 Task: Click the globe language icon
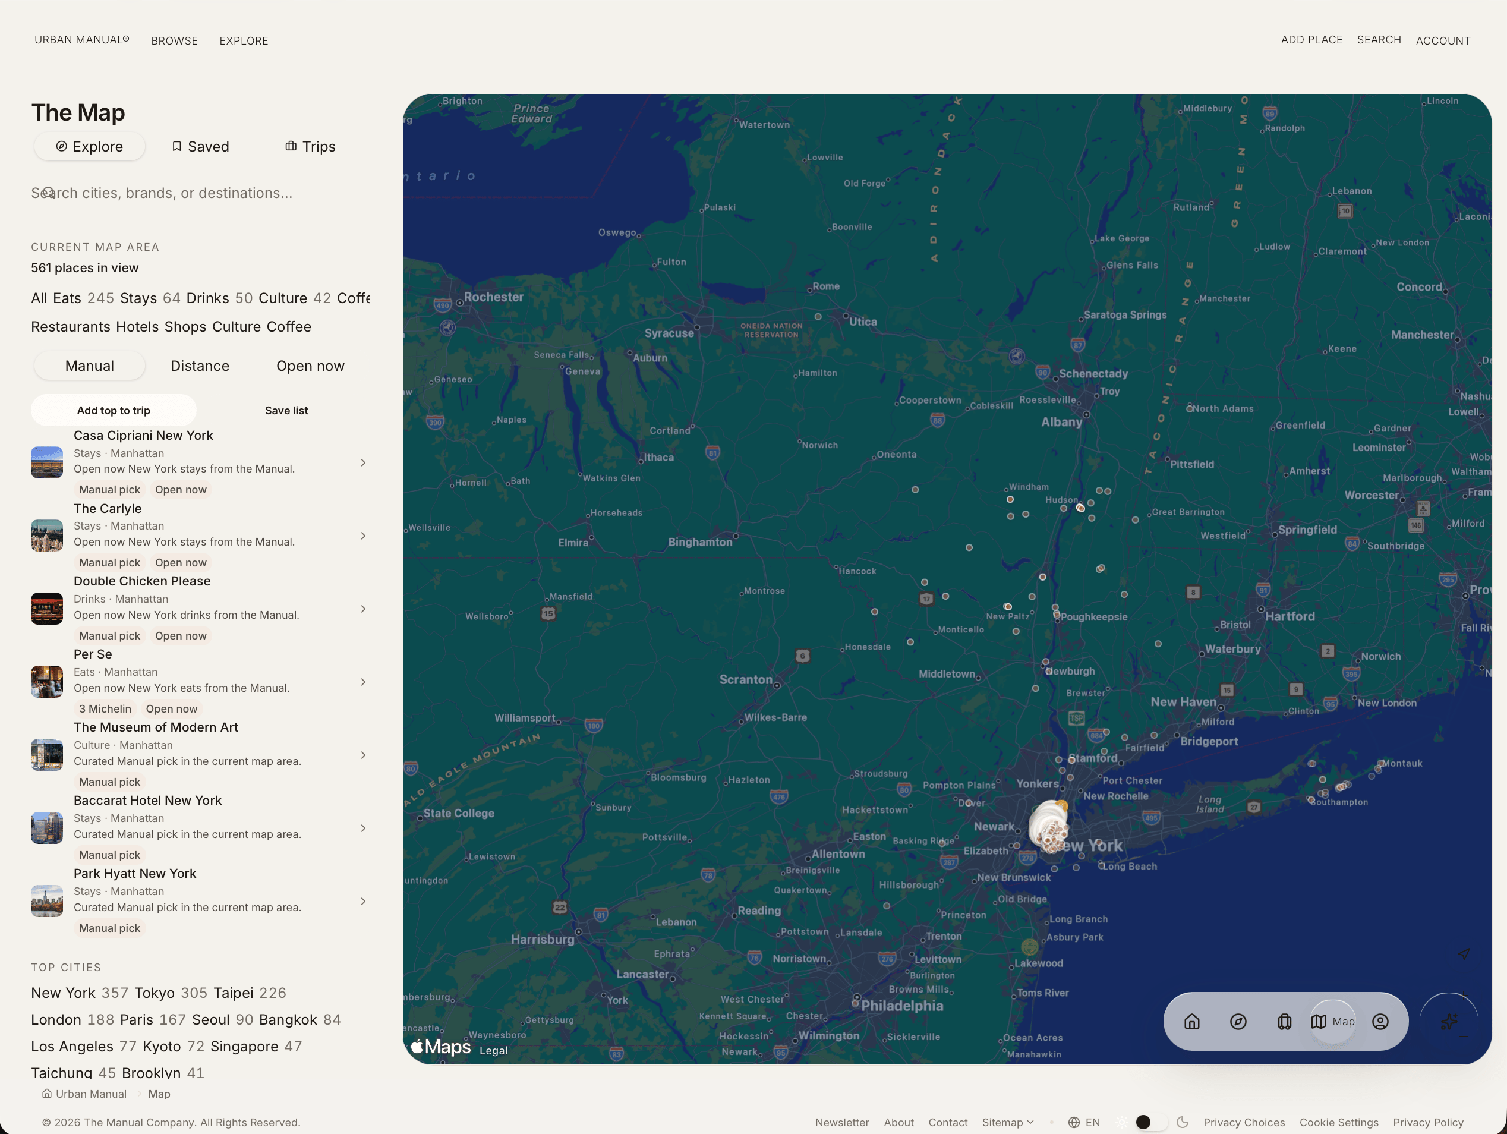point(1074,1123)
